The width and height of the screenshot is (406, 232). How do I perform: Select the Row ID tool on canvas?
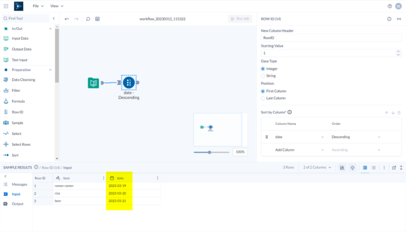pyautogui.click(x=129, y=83)
